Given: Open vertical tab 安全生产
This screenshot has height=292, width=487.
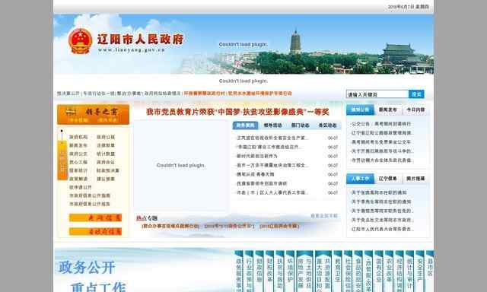Looking at the screenshot, I should (419, 271).
